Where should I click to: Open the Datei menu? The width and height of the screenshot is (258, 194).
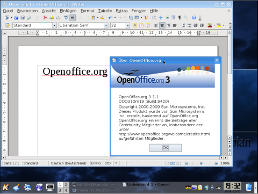coord(8,11)
